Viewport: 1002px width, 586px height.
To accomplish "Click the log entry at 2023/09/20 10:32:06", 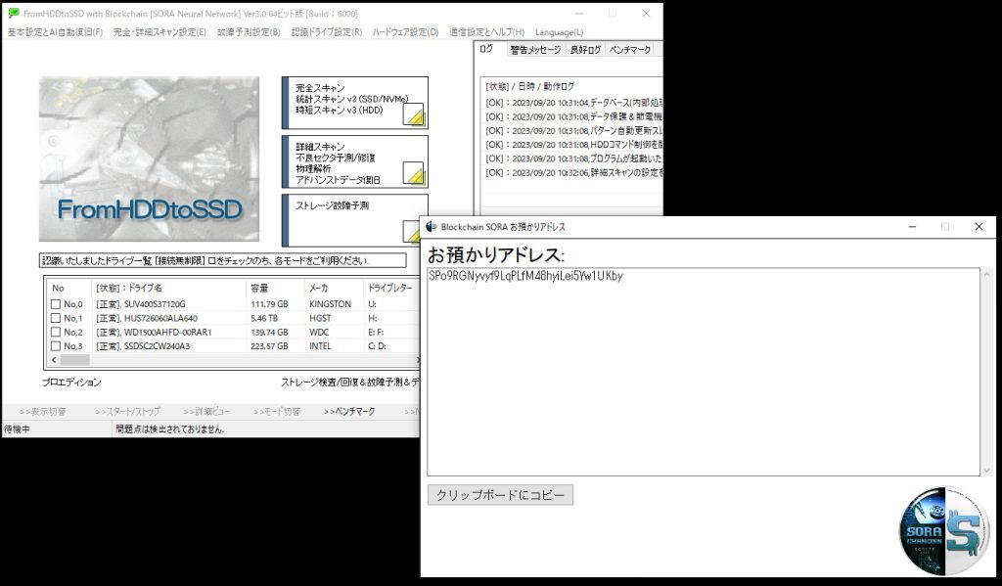I will click(x=573, y=173).
